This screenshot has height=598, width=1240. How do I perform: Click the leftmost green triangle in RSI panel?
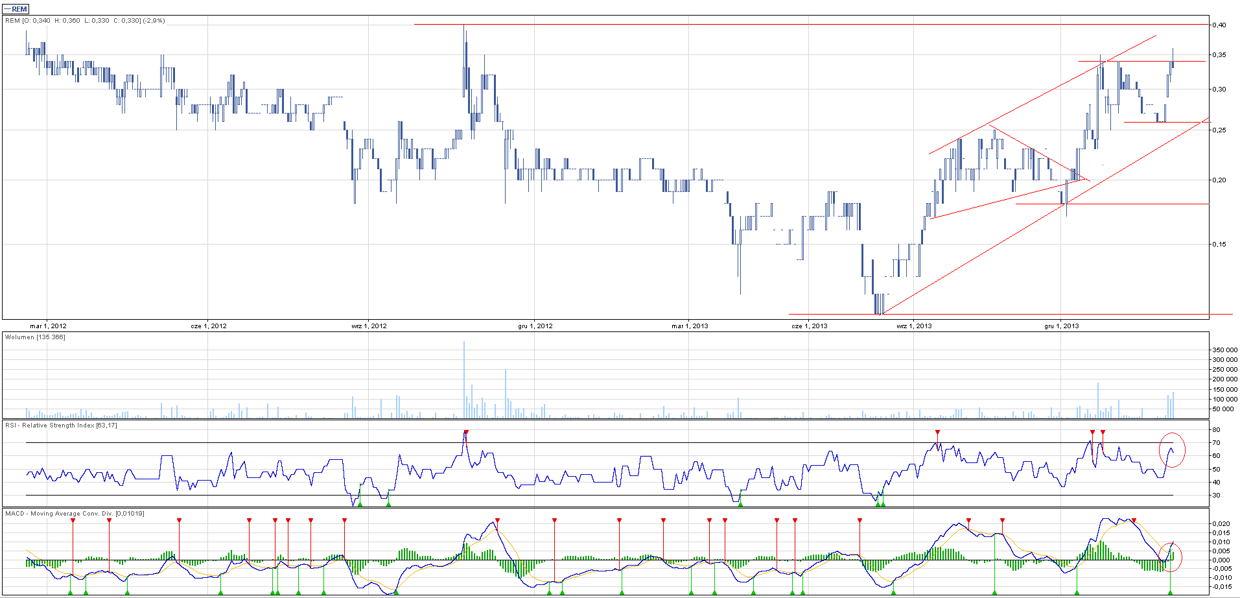[x=360, y=503]
